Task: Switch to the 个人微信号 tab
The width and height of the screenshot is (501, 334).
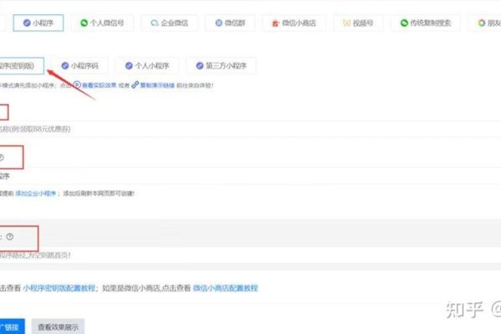Action: (x=102, y=23)
